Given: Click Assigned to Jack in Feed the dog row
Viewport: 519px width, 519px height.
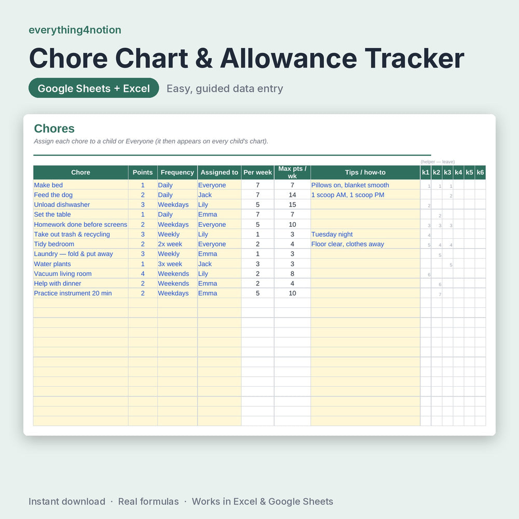Looking at the screenshot, I should (x=219, y=195).
